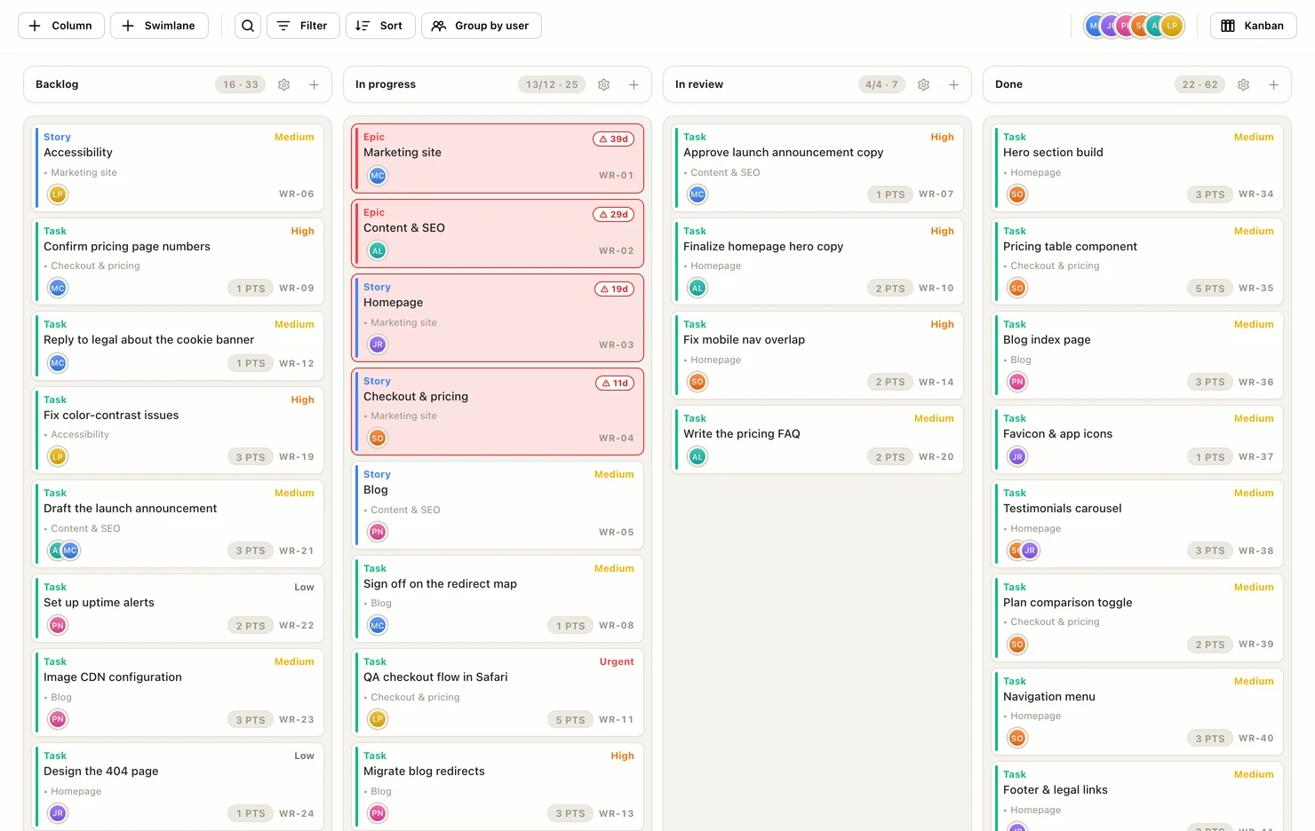
Task: Open the search magnifier icon
Action: click(248, 26)
